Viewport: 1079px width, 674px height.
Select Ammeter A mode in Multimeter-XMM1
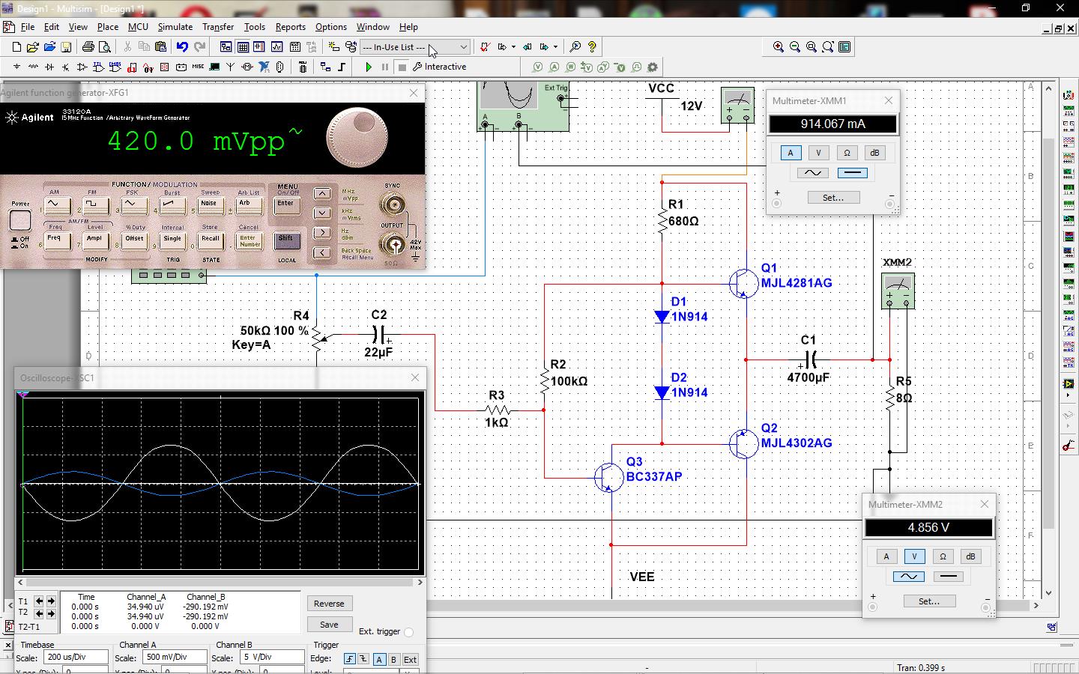[x=791, y=153]
